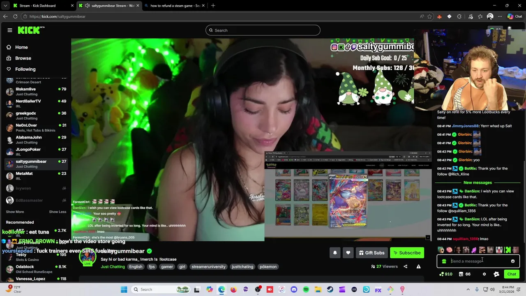Open new browser tab
This screenshot has width=526, height=296.
pos(213,6)
